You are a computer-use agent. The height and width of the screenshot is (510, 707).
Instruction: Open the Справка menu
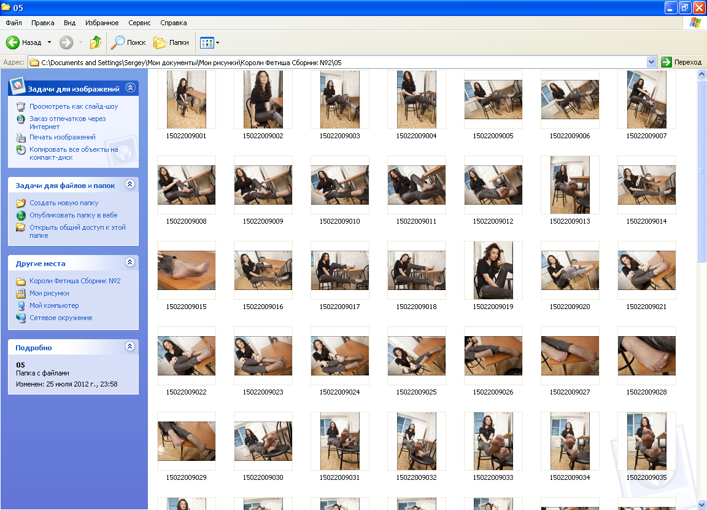(174, 23)
